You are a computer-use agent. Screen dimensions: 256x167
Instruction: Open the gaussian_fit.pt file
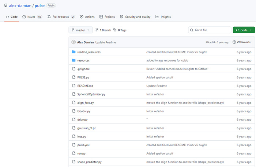pyautogui.click(x=86, y=128)
